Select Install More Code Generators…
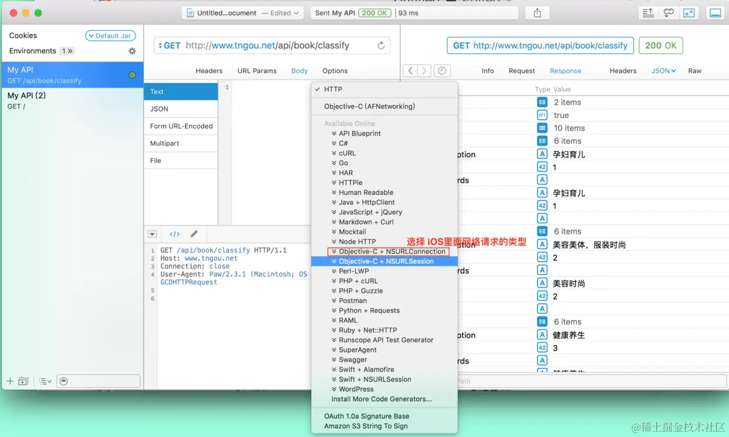 point(384,399)
